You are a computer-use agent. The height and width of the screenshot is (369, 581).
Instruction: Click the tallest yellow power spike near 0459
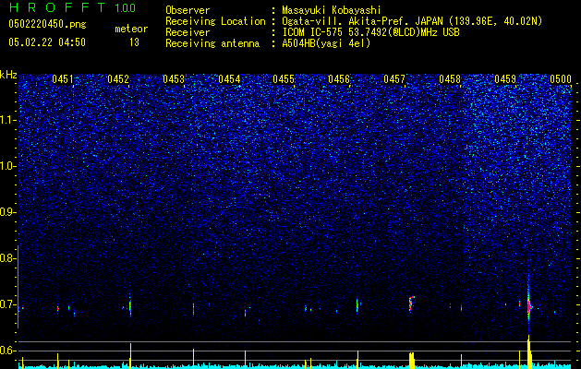point(529,352)
